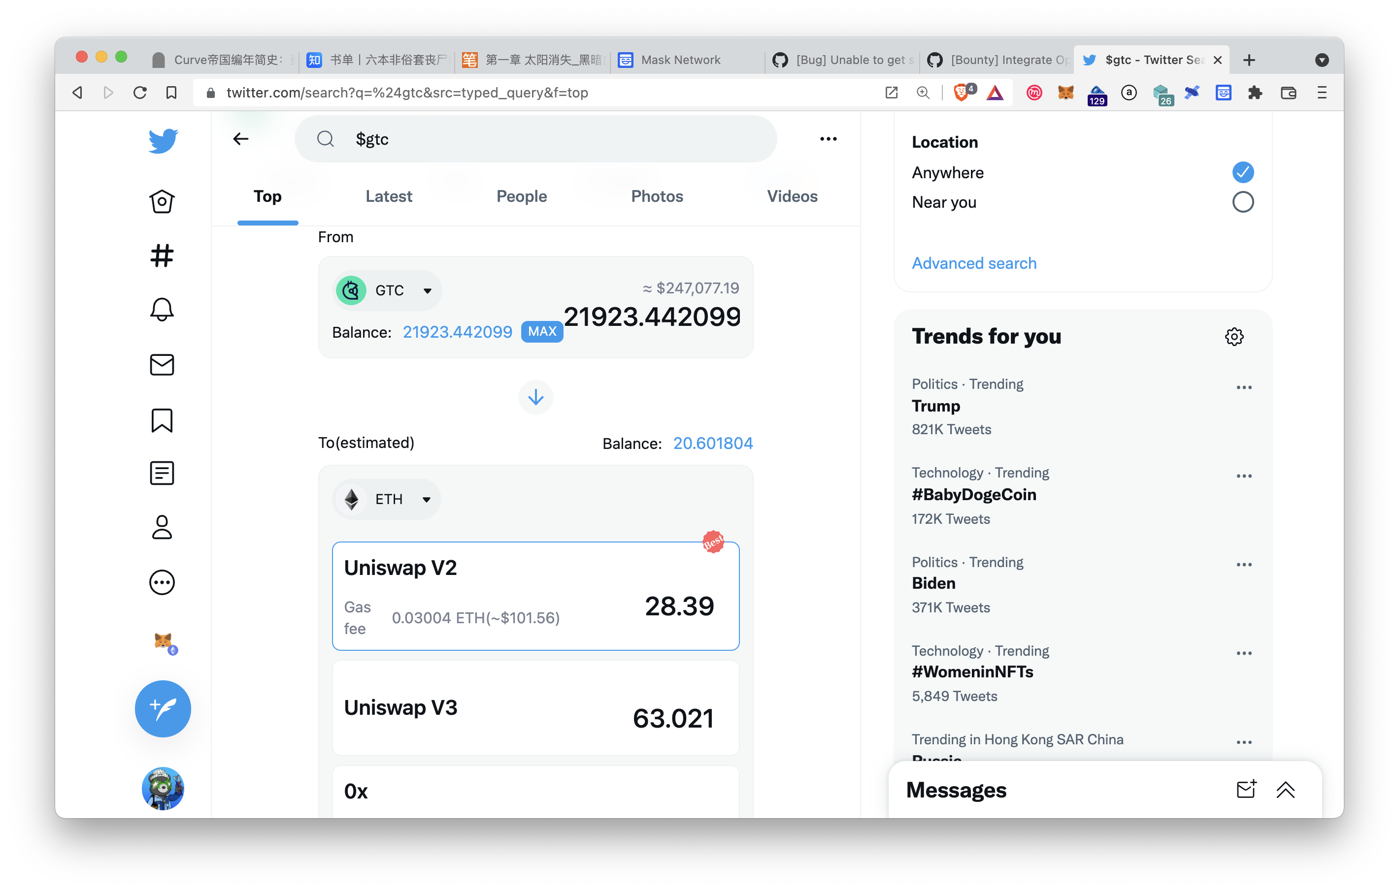Open Messages envelope in sidebar

[x=162, y=365]
